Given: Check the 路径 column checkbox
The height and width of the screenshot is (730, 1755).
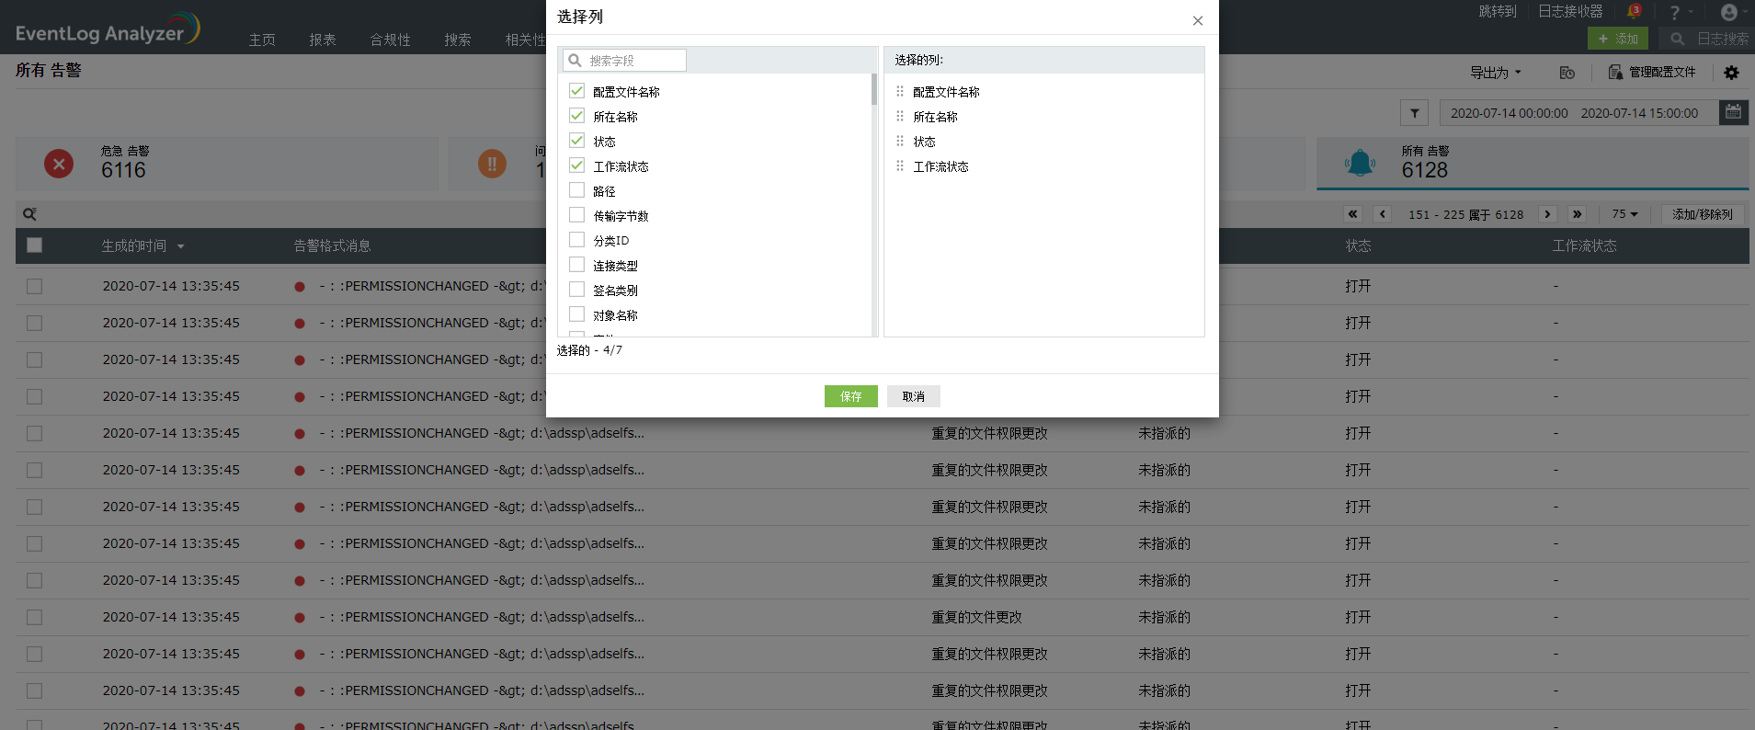Looking at the screenshot, I should tap(576, 189).
